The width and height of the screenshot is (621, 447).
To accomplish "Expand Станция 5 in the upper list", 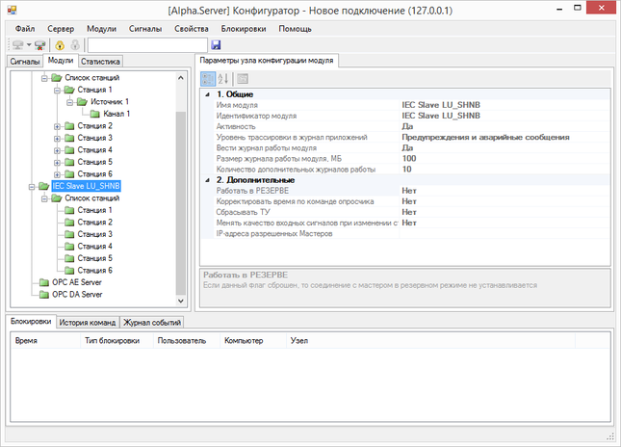I will pos(58,163).
